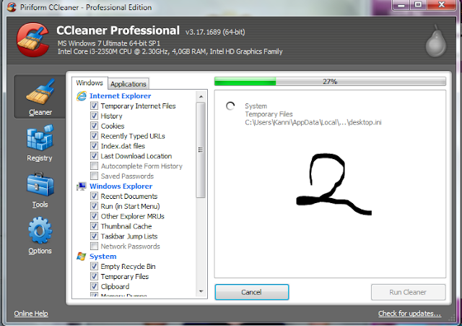The height and width of the screenshot is (326, 462).
Task: Maximize the CCleaner window
Action: [418, 5]
